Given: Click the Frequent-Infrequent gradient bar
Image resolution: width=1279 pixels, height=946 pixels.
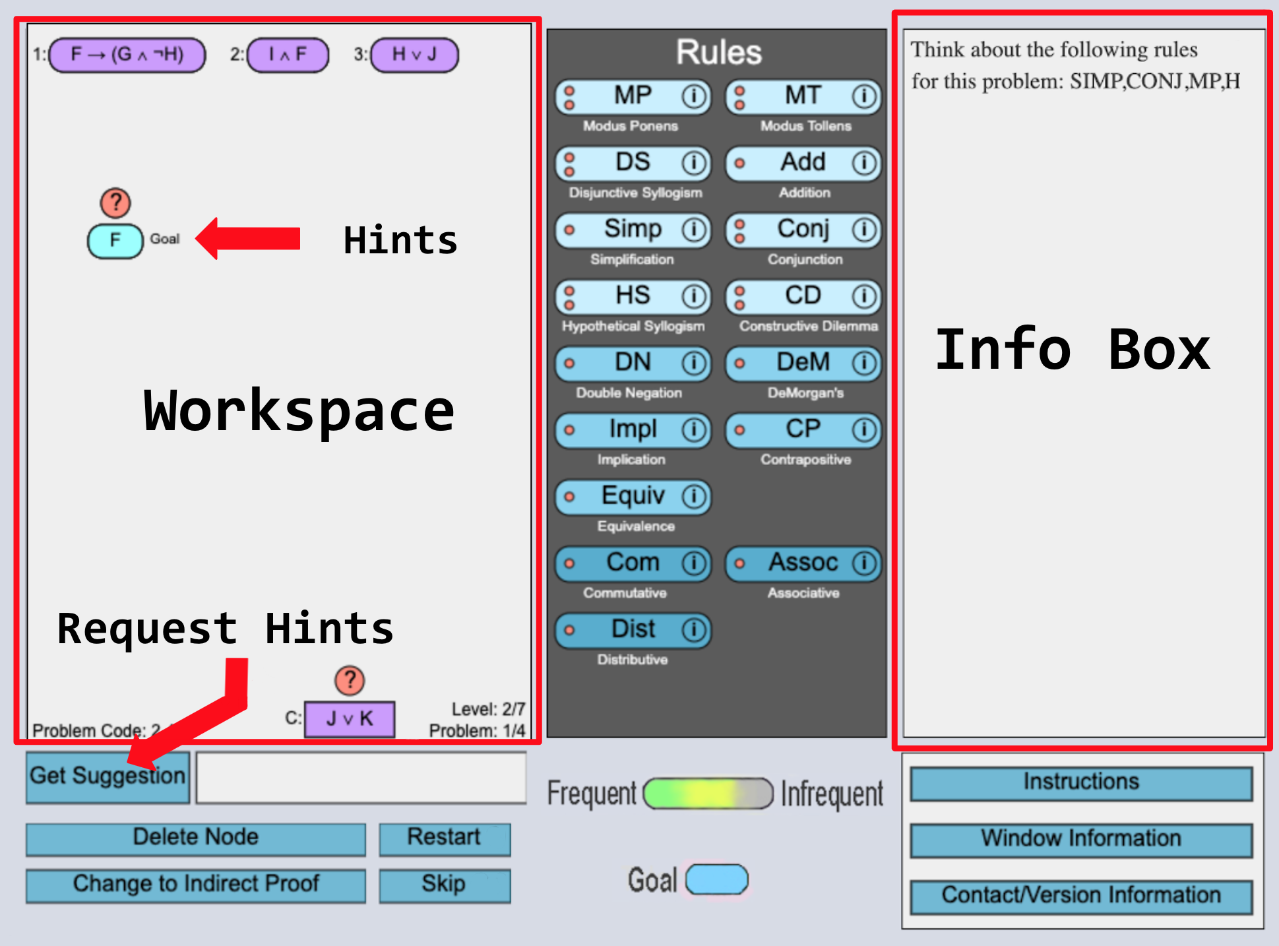Looking at the screenshot, I should (708, 794).
